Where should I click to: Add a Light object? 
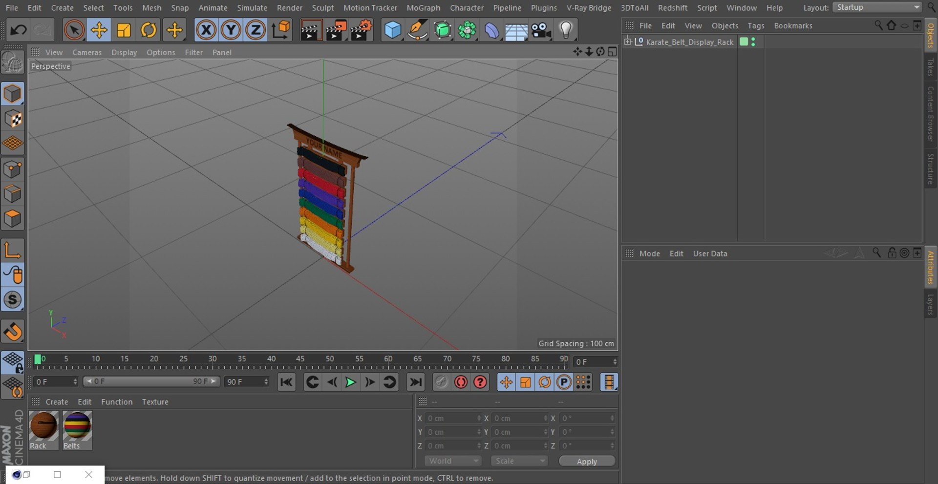pyautogui.click(x=566, y=30)
